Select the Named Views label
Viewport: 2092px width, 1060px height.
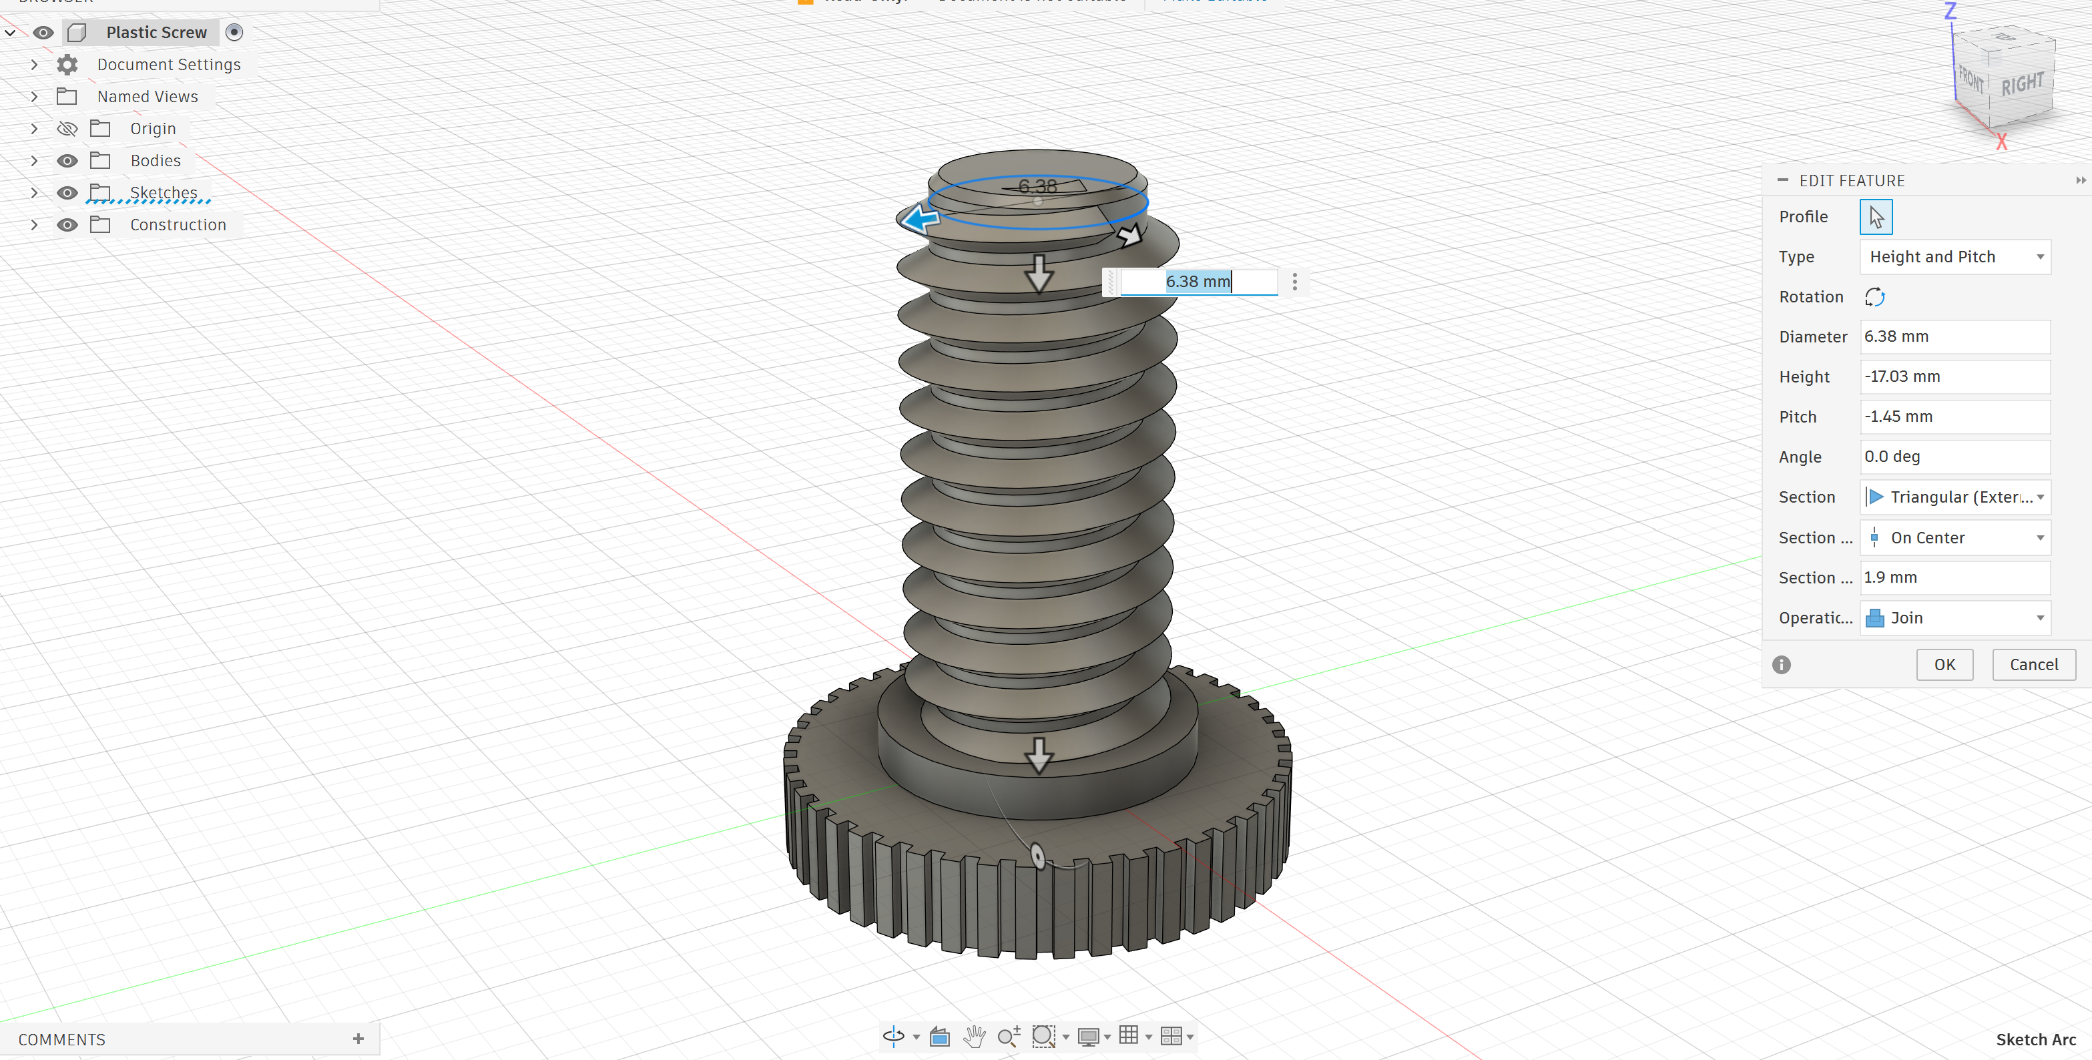click(x=148, y=97)
